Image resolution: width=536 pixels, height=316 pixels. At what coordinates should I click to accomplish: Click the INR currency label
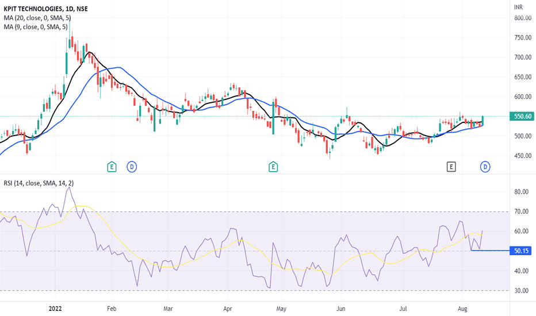pyautogui.click(x=518, y=7)
